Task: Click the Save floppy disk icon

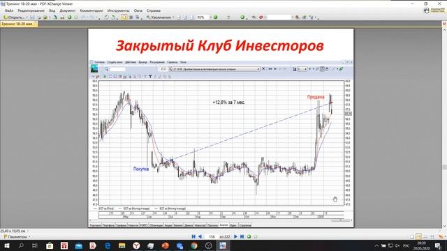Action: (32, 17)
